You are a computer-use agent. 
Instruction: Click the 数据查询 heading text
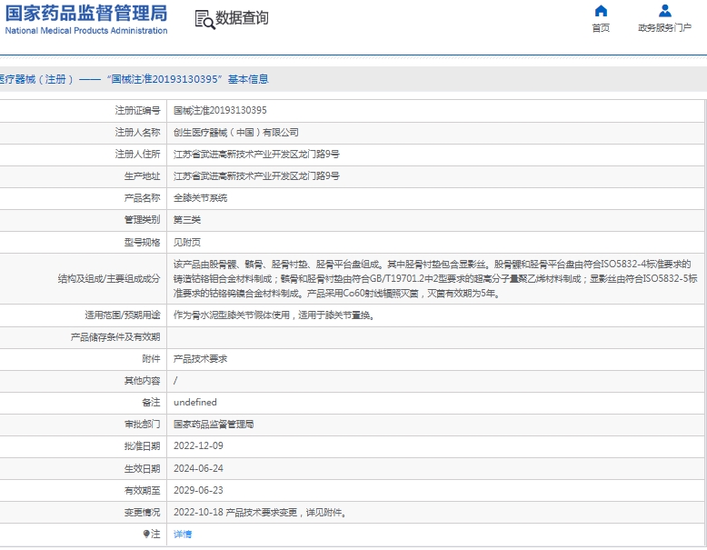[242, 18]
